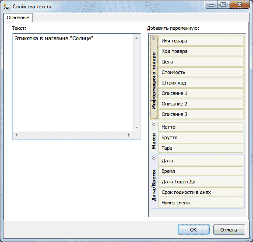Cancel using the Отмена button
Screen dimensions: 253x242
tap(229, 230)
